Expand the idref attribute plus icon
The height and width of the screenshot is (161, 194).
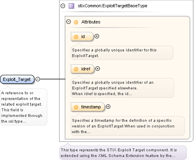(x=97, y=69)
